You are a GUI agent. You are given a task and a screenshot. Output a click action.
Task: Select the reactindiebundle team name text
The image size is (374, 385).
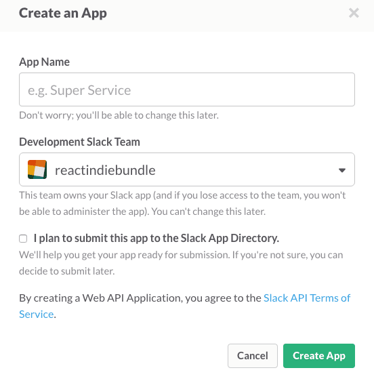point(105,170)
